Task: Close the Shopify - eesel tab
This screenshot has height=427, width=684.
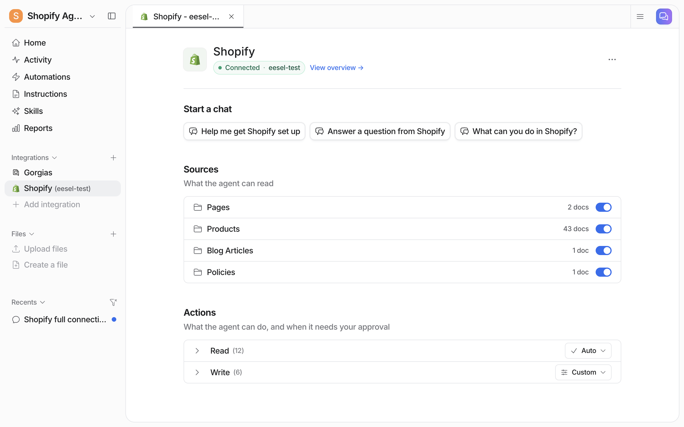Action: coord(231,17)
